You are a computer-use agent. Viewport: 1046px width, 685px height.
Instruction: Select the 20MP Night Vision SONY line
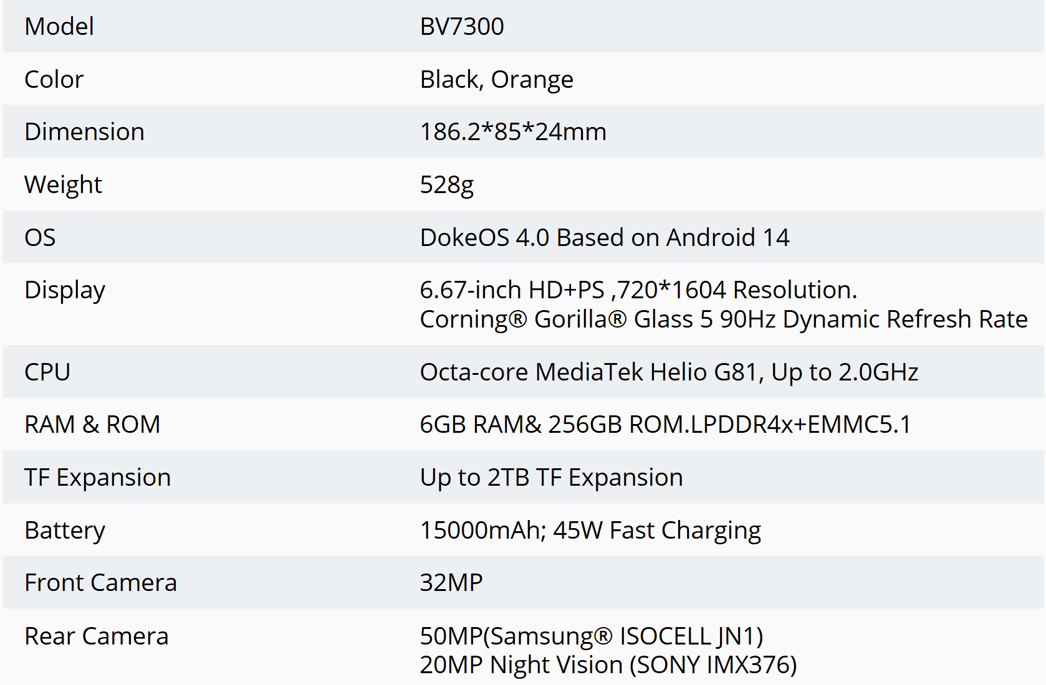[x=608, y=665]
